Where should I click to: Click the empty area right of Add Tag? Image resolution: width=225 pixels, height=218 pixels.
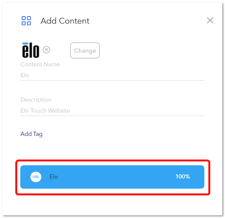pos(124,134)
